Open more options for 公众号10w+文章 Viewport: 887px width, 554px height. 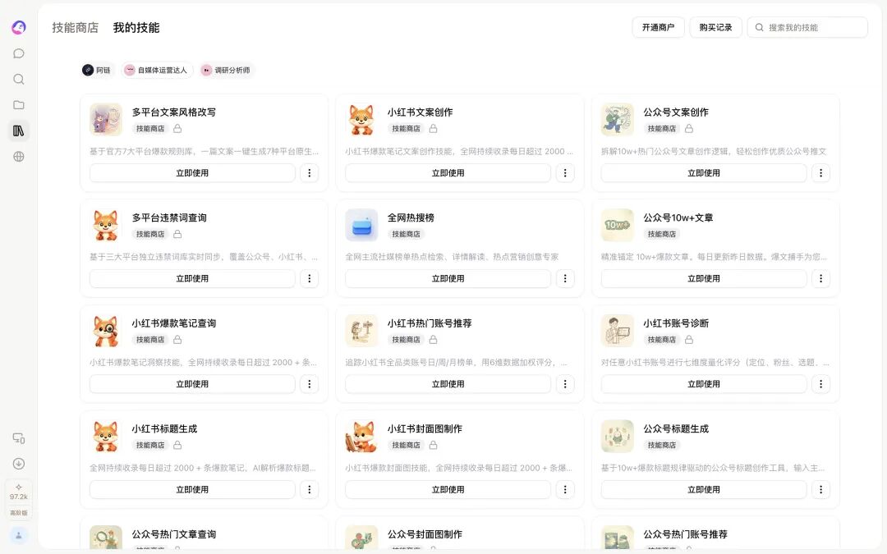820,278
